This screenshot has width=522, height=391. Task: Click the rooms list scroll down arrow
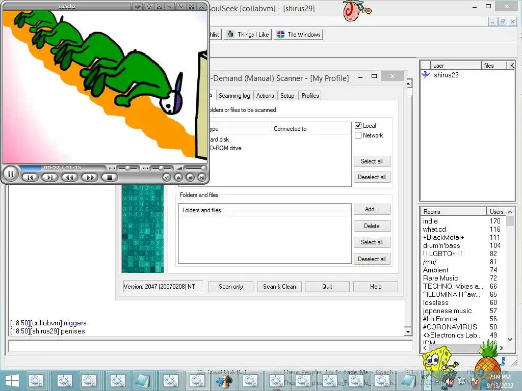coord(510,340)
